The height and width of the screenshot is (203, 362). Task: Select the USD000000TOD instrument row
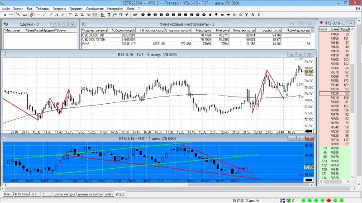[196, 35]
